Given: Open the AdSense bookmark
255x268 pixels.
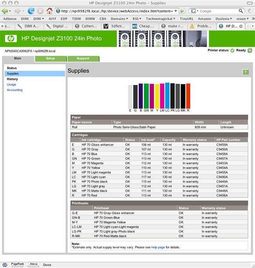Looking at the screenshot, I should point(10,18).
